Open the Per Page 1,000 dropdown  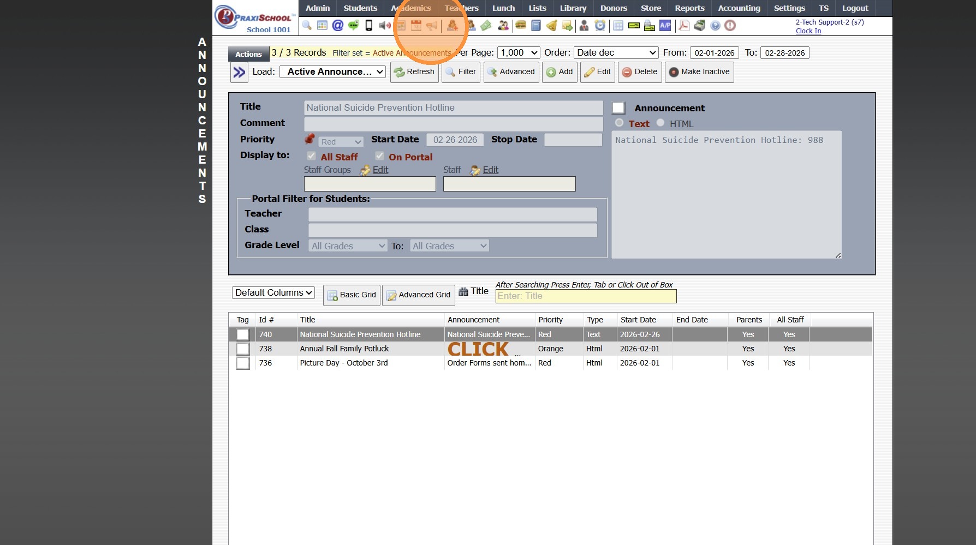click(x=519, y=53)
